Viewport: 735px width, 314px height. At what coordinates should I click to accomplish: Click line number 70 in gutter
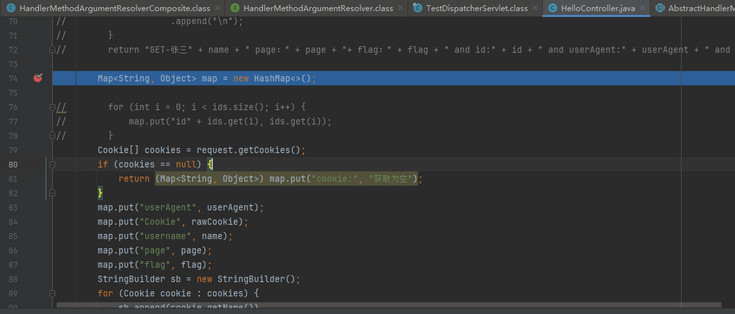tap(13, 21)
